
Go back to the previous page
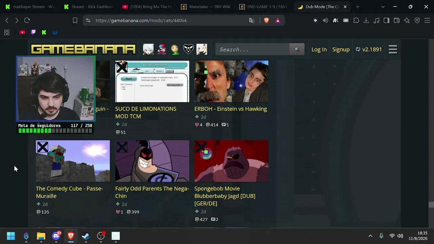7,20
